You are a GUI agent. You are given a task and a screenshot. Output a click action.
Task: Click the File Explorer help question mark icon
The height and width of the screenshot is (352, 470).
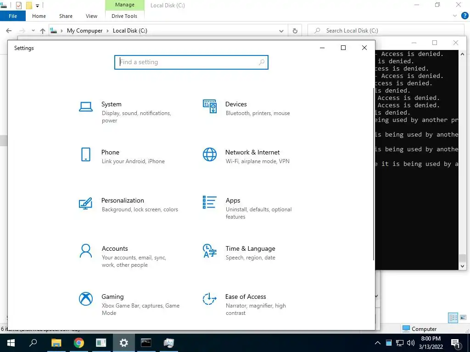pyautogui.click(x=464, y=16)
